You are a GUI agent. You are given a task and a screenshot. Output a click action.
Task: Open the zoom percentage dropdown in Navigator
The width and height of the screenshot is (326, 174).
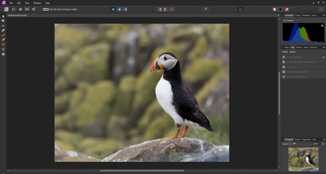click(x=315, y=144)
